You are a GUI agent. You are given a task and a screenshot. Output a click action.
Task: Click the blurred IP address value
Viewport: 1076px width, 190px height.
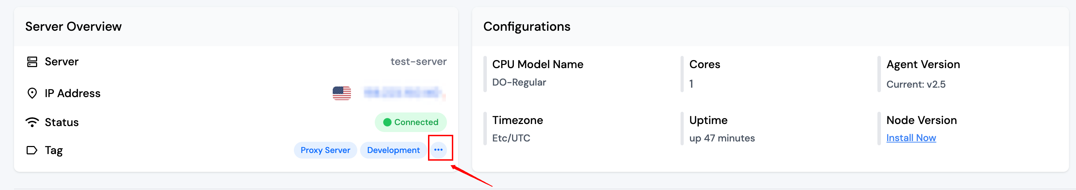[x=403, y=93]
